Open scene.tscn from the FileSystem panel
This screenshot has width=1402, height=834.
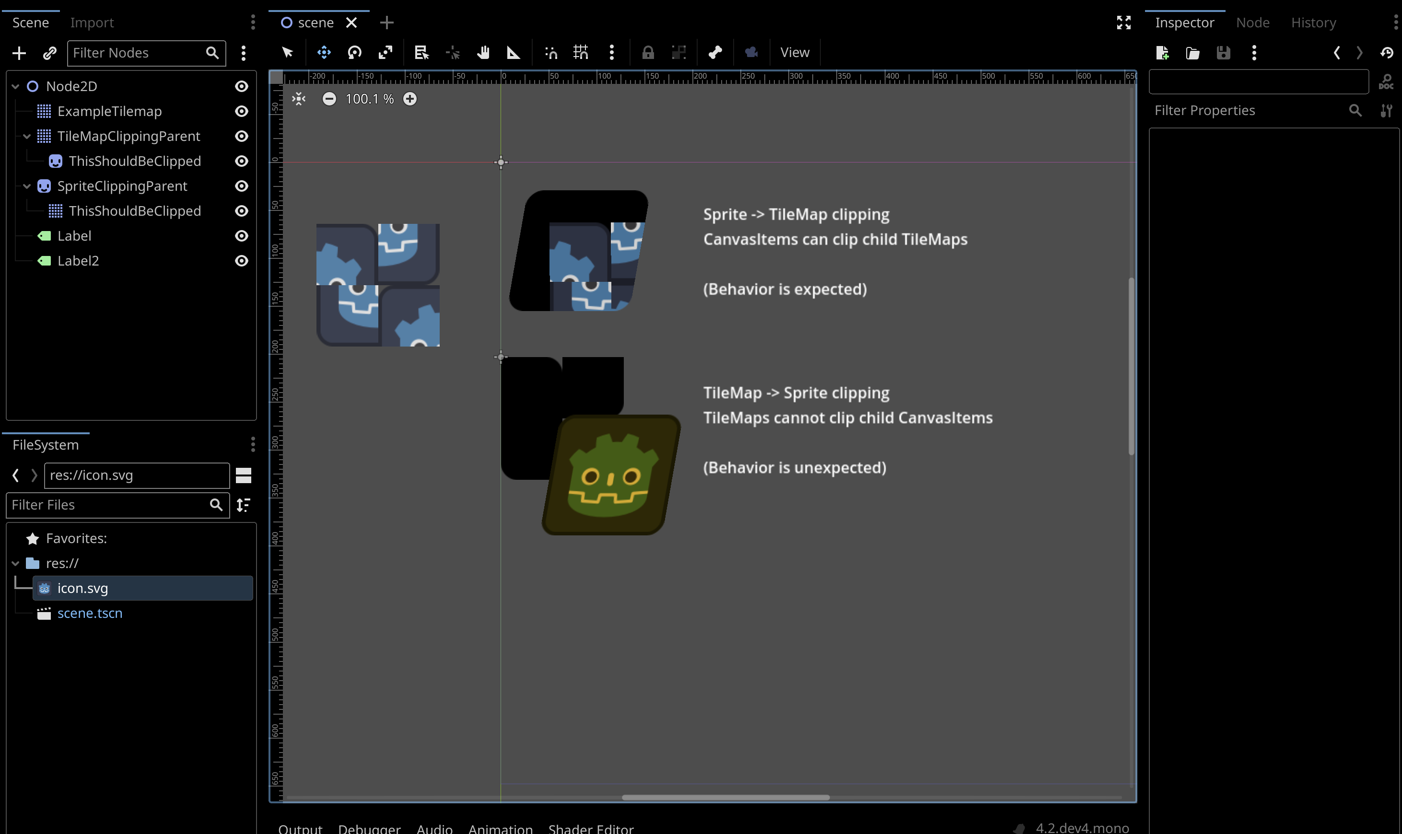click(91, 613)
